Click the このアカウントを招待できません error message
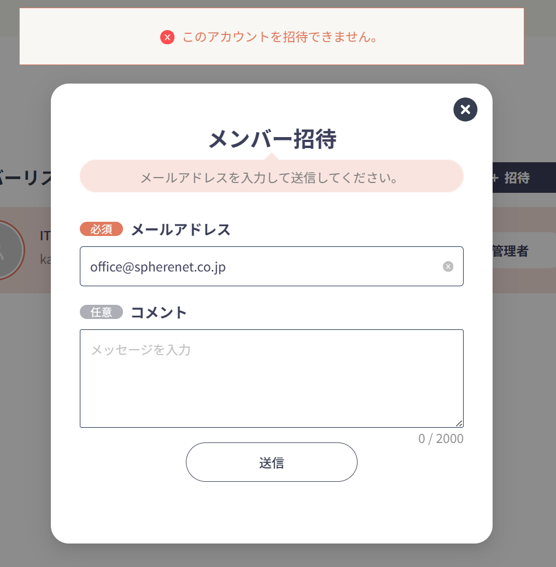This screenshot has height=567, width=556. pos(280,37)
